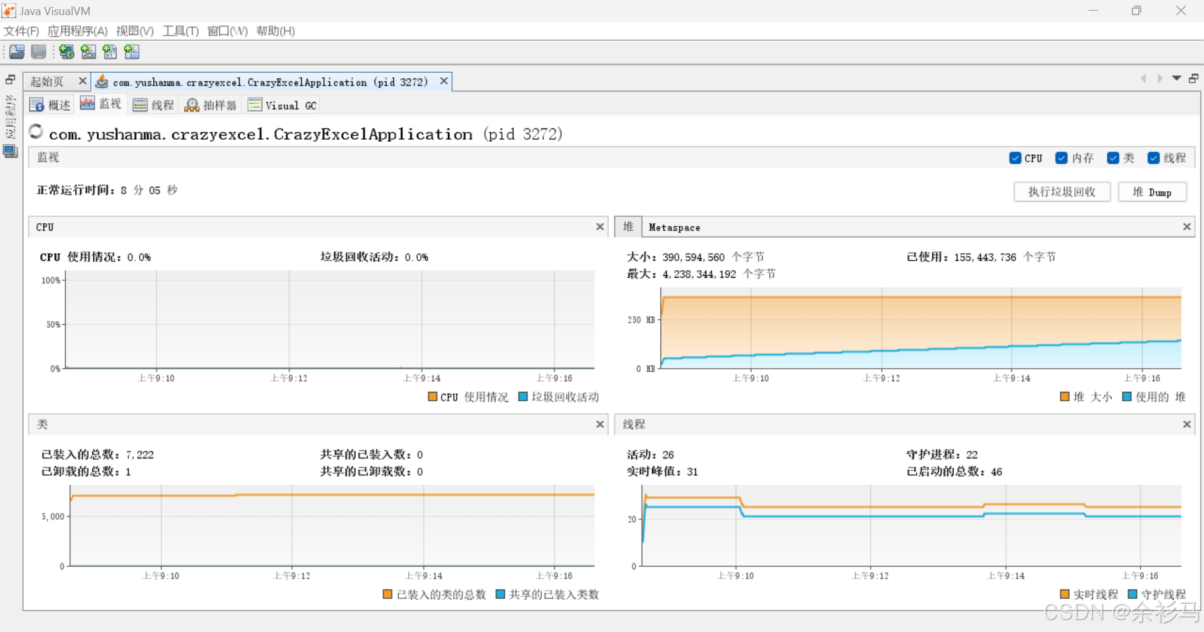The height and width of the screenshot is (632, 1204).
Task: Click the Add VM Coredump toolbar icon
Action: (x=110, y=52)
